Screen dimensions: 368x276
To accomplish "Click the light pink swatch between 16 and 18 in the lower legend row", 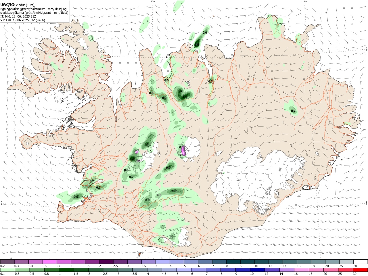I will [302, 270].
